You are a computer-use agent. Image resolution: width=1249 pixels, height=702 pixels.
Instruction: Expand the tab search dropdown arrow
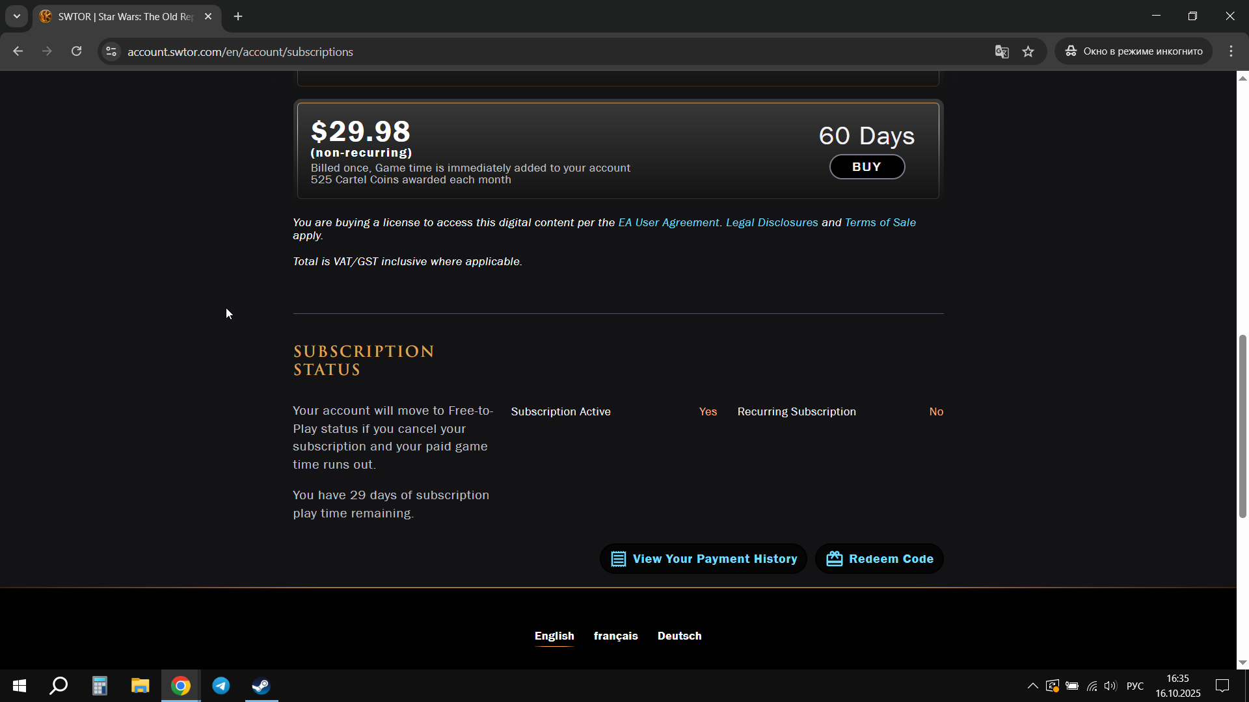[17, 16]
